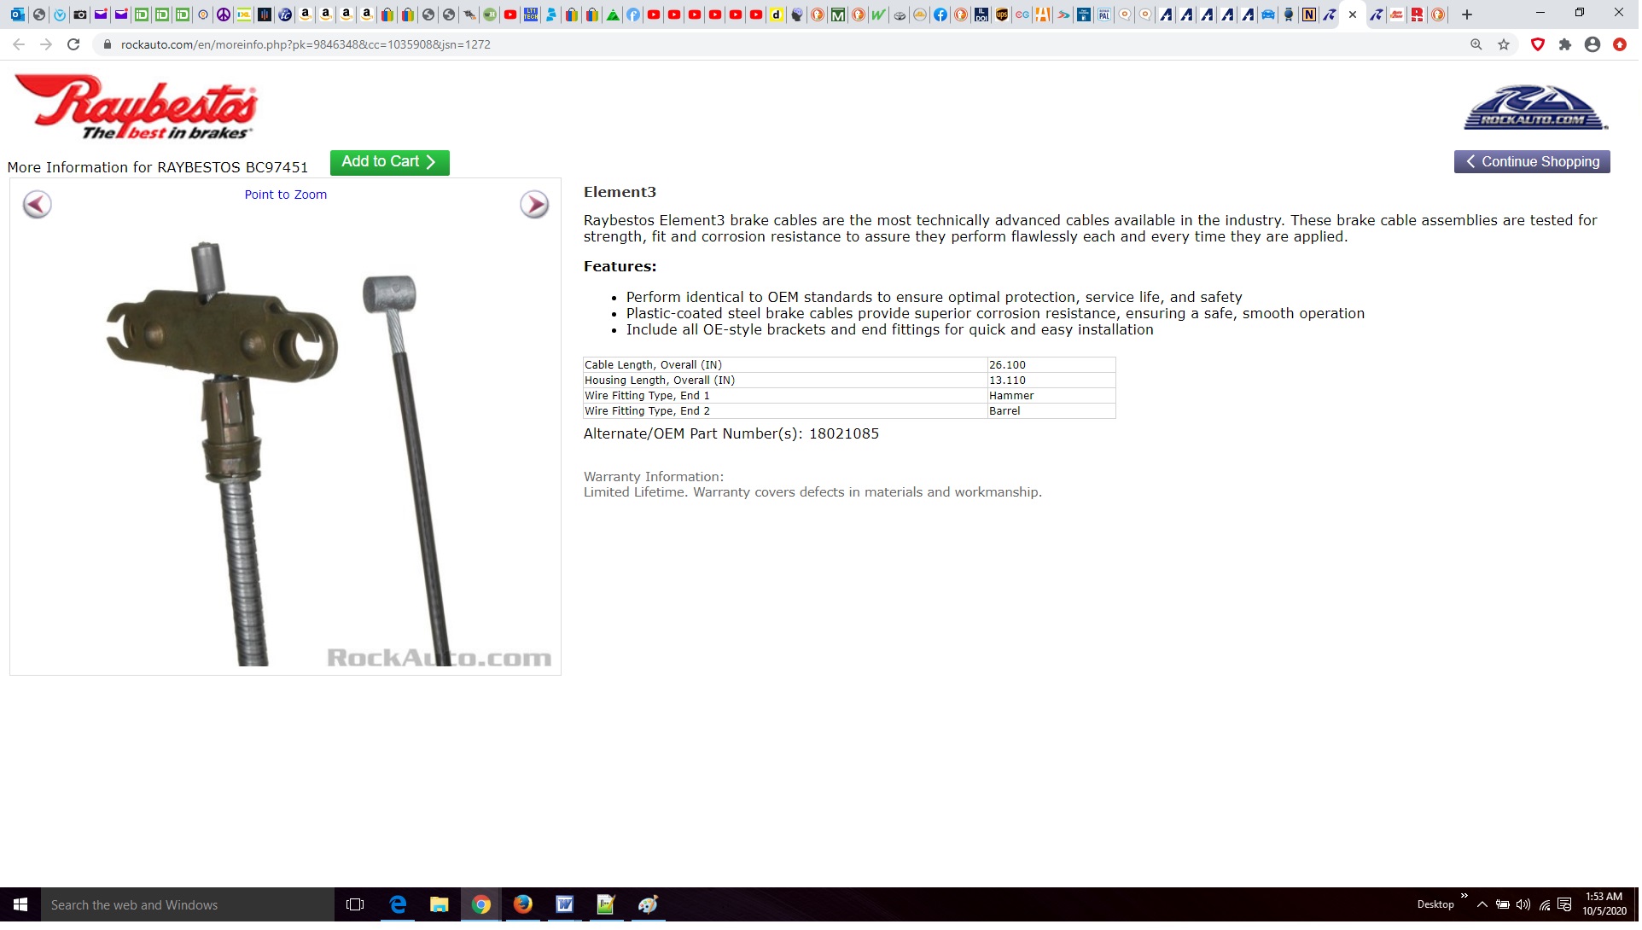The width and height of the screenshot is (1642, 930).
Task: Click the green Add to Cart button
Action: coord(390,162)
